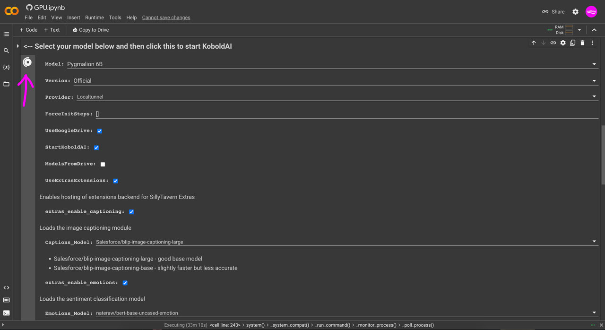Image resolution: width=605 pixels, height=330 pixels.
Task: Collapse the header with the up chevron
Action: 595,30
